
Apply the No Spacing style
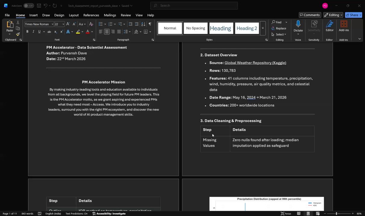pyautogui.click(x=195, y=28)
